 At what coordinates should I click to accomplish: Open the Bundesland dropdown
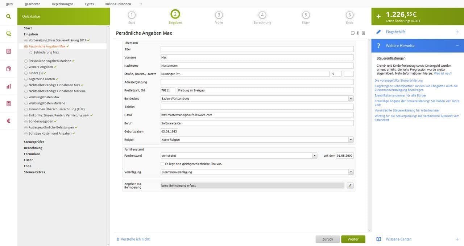click(351, 99)
